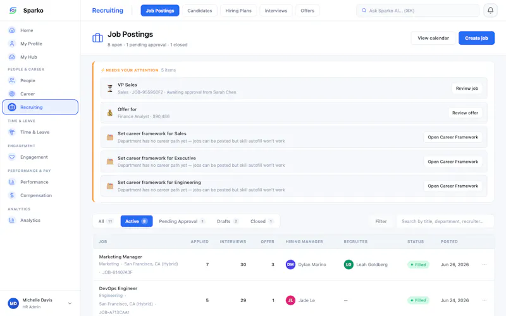Expand the Michelle Davis user menu chevron

click(70, 303)
